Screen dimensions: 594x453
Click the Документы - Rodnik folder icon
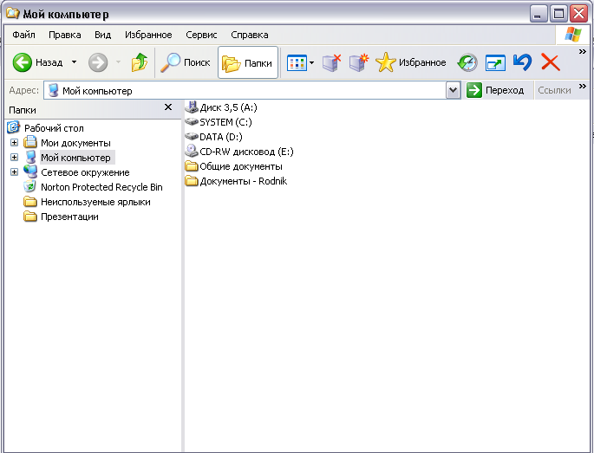[x=192, y=181]
